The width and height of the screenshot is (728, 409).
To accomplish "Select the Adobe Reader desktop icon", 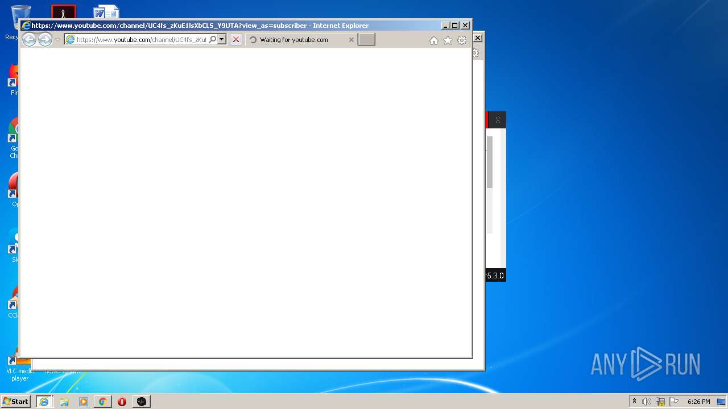I will 63,12.
